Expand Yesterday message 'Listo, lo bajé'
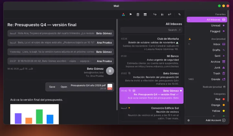The height and width of the screenshot is (136, 233). pyautogui.click(x=61, y=52)
